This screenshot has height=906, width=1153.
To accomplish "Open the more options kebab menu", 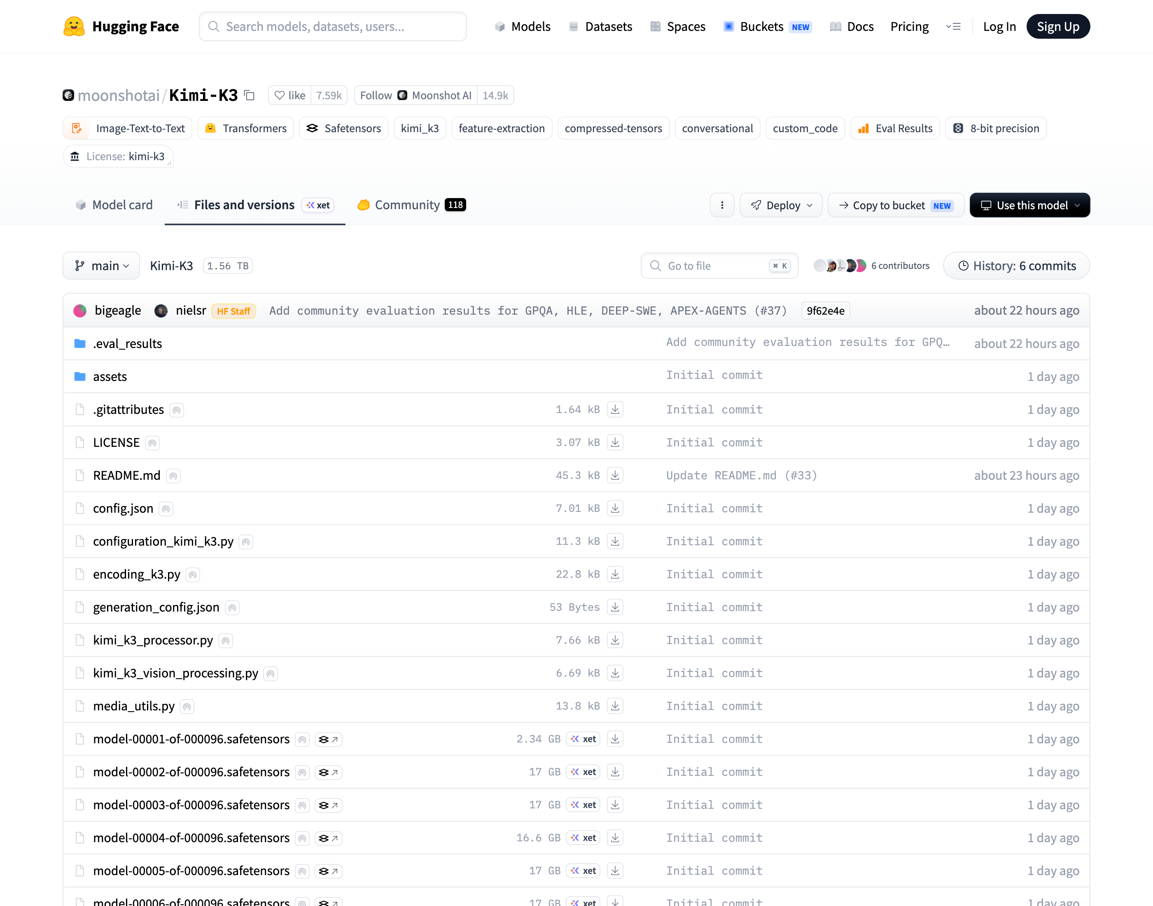I will pos(722,205).
